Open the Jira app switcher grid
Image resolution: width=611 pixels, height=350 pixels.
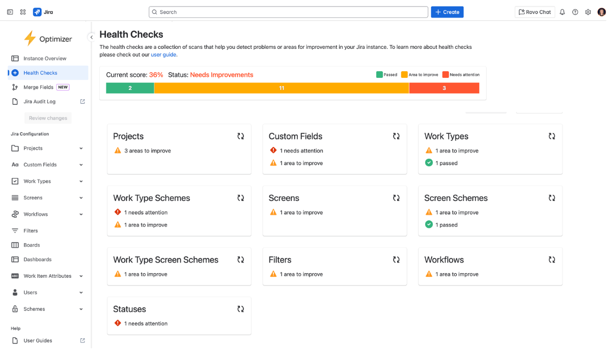point(22,11)
